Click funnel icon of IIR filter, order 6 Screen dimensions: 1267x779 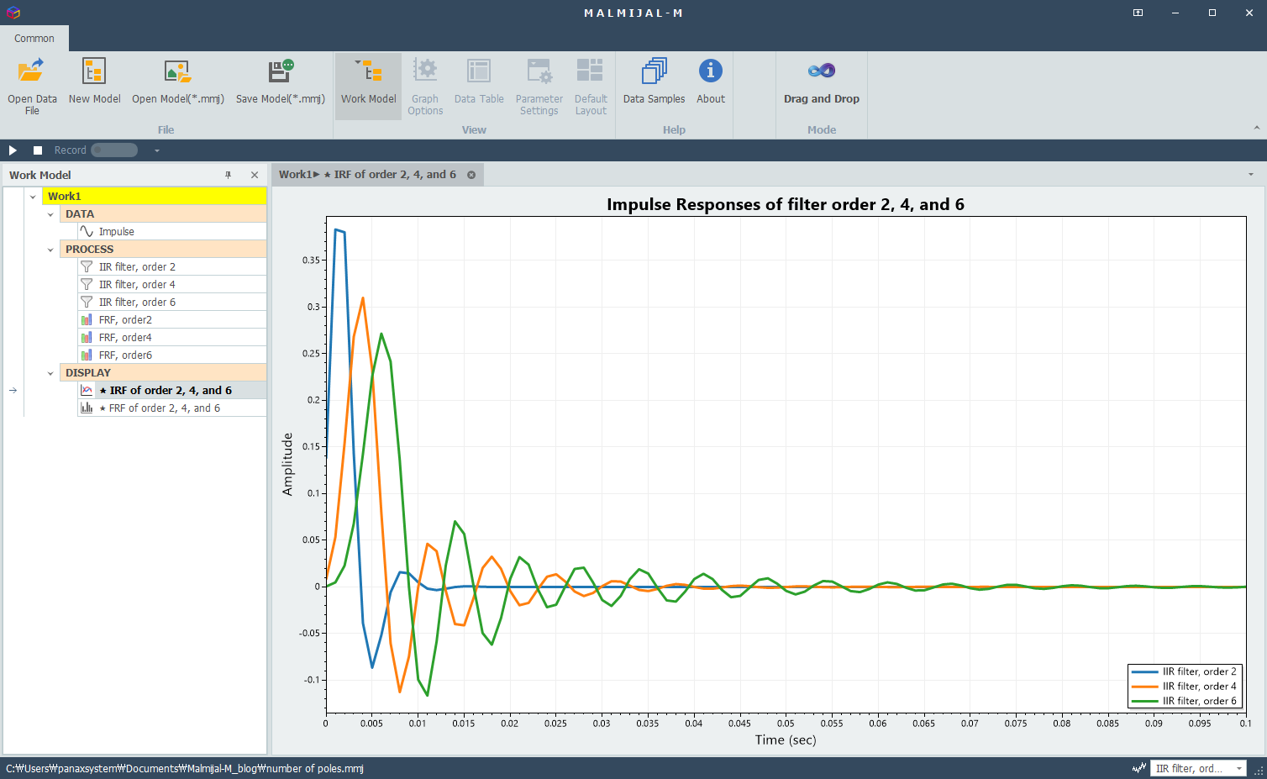[87, 302]
